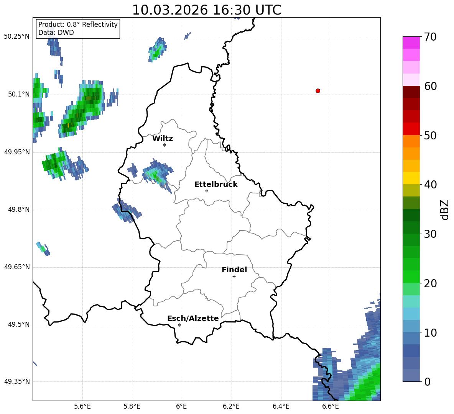Click the Findel station cross marker
This screenshot has height=414, width=454.
234,277
